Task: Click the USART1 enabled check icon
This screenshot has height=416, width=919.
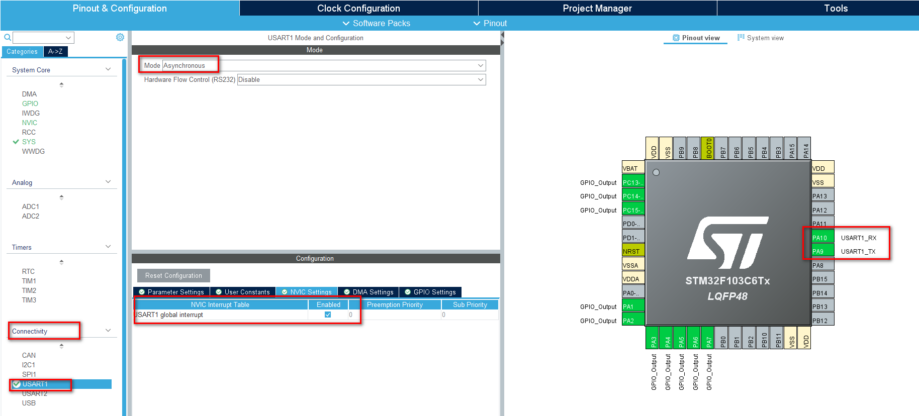Action: point(17,384)
